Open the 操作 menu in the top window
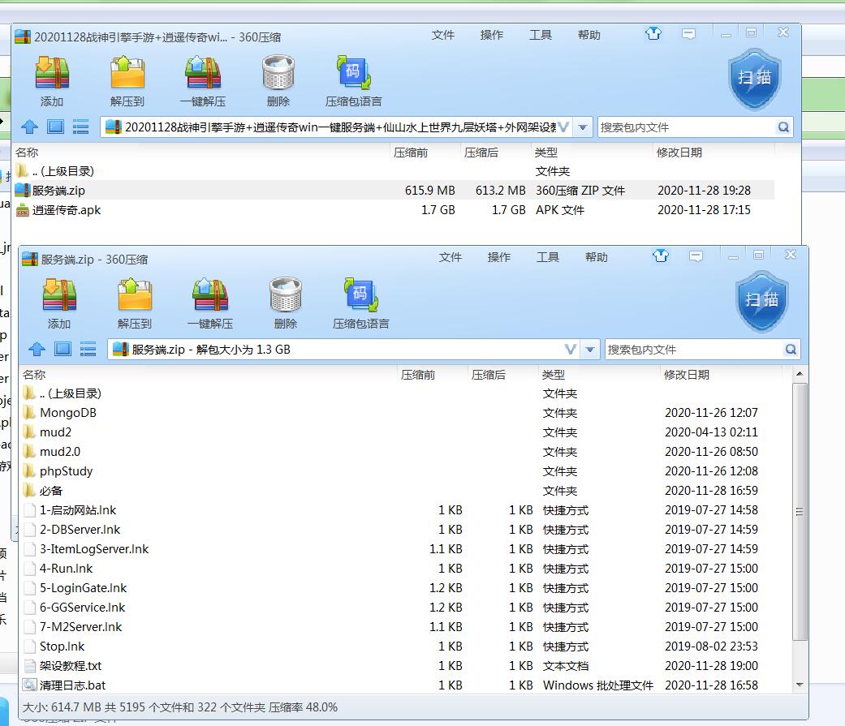 (491, 35)
